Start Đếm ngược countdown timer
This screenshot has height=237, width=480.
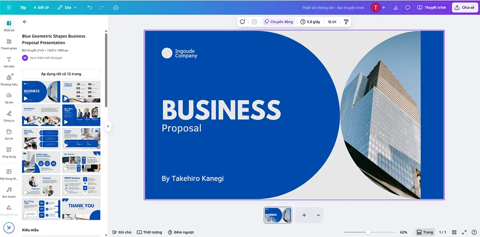(x=181, y=232)
